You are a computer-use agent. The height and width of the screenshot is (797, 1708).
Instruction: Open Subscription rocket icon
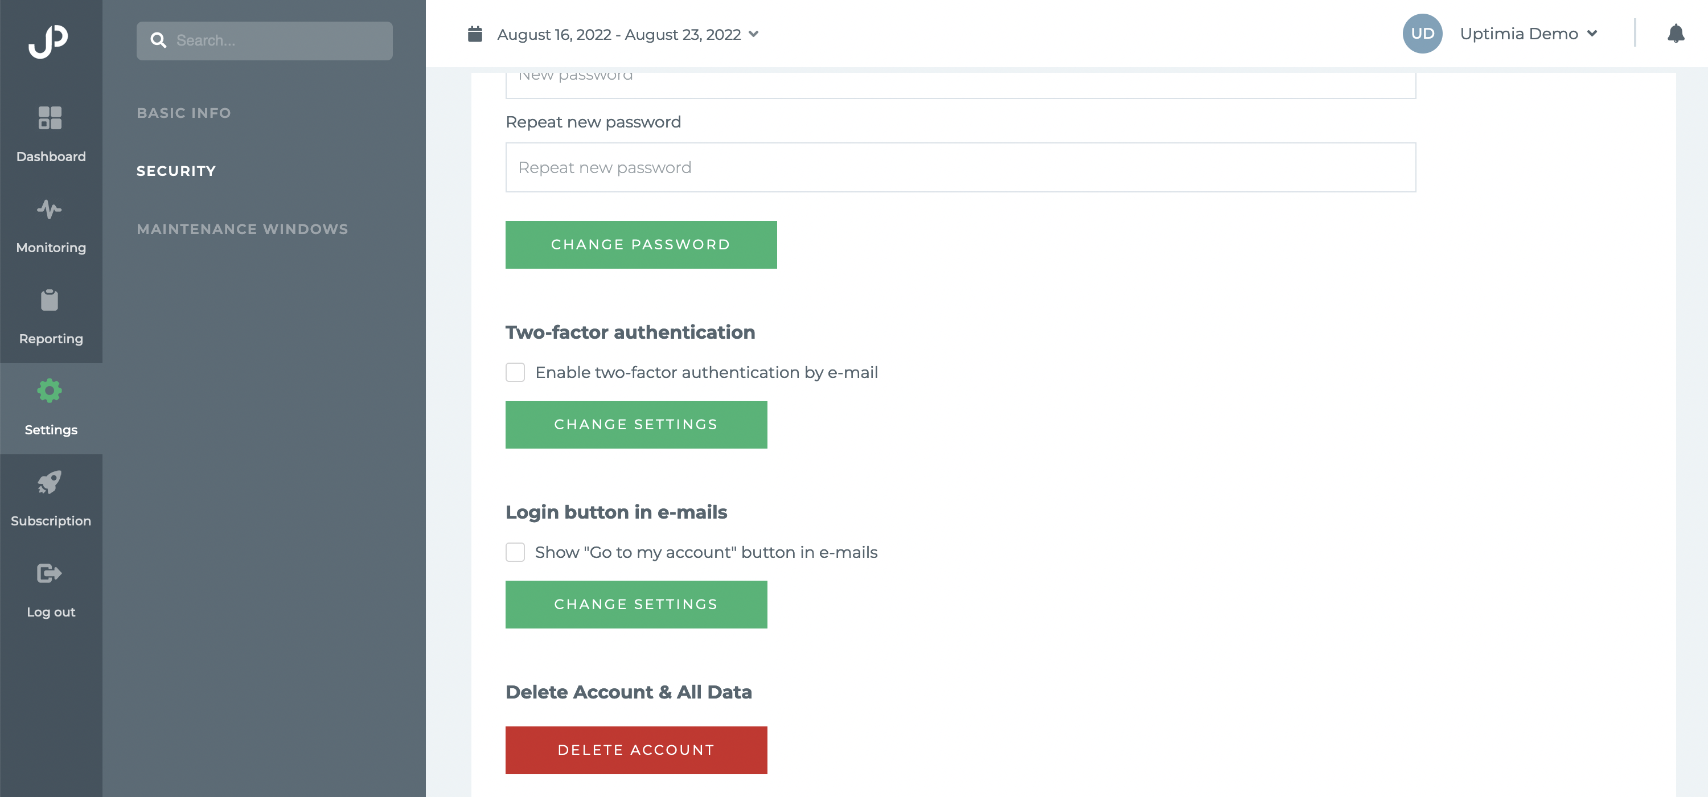pos(50,482)
